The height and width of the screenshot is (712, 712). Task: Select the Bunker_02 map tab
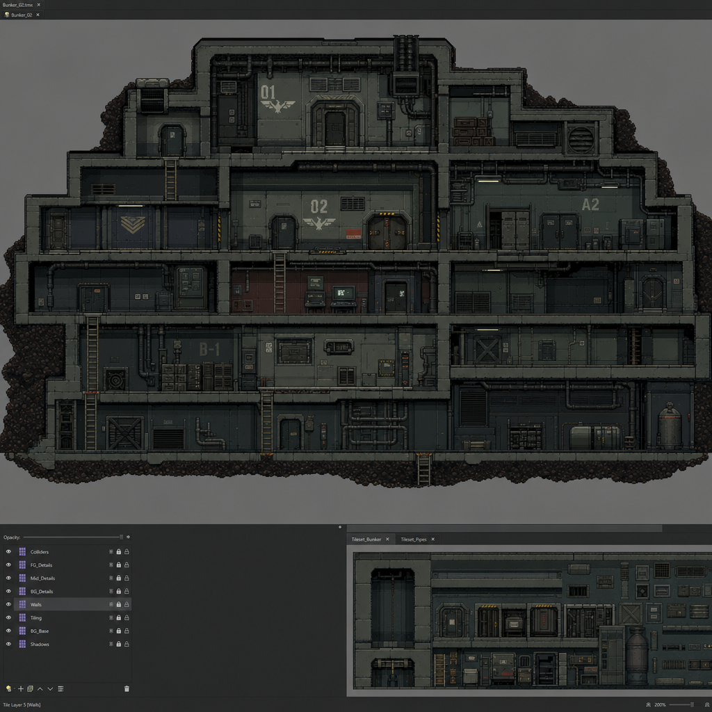[x=22, y=15]
